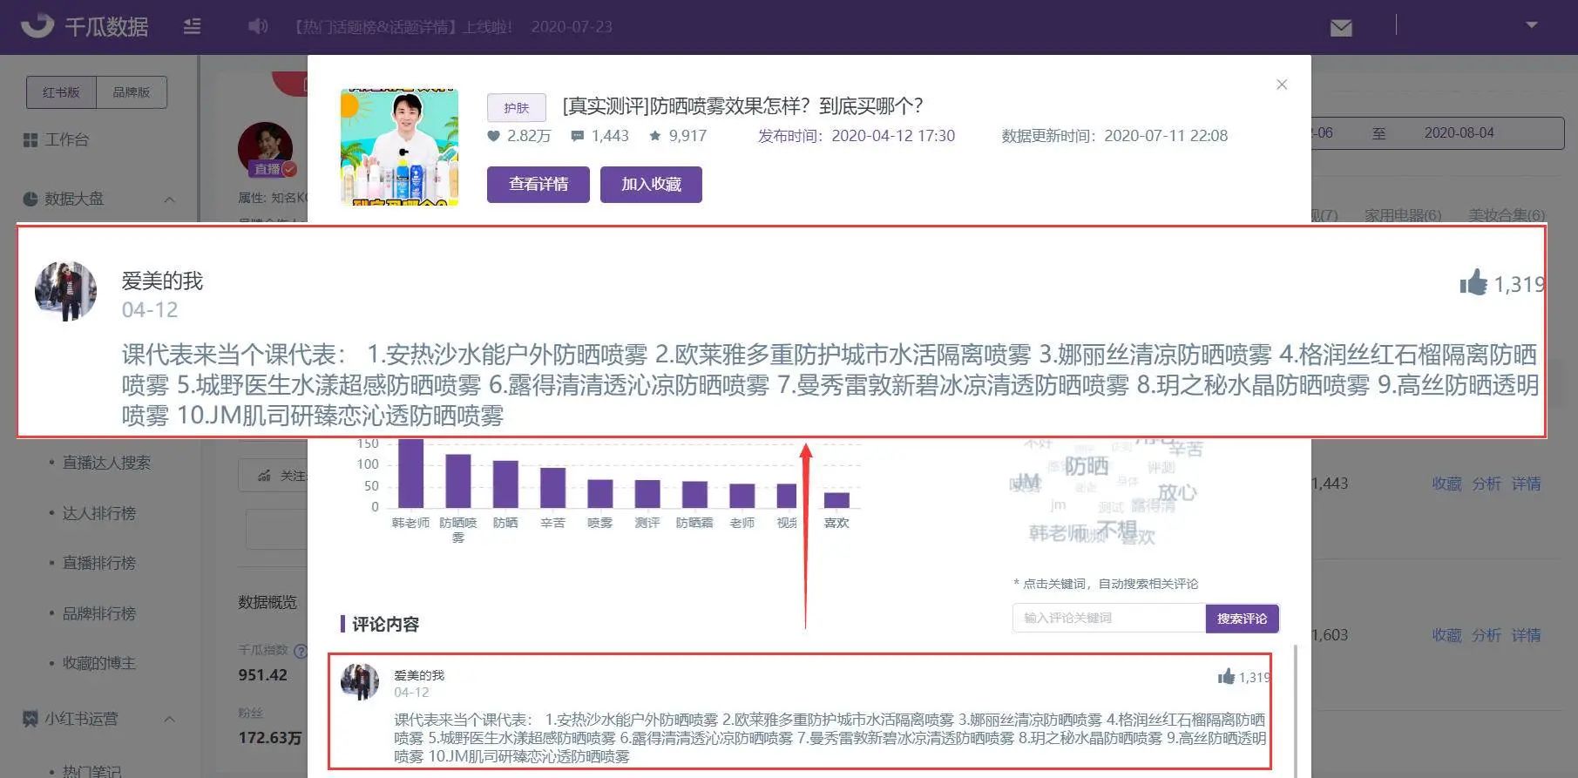Click the 搜索评论 button

point(1242,619)
